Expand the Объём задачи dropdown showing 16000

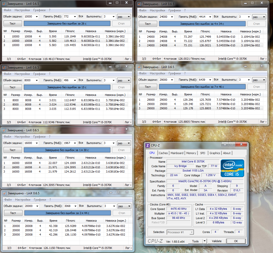(x=37, y=143)
